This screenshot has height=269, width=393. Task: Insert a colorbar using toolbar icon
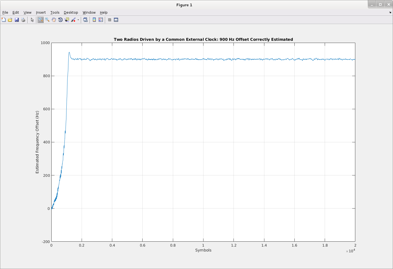[x=94, y=20]
